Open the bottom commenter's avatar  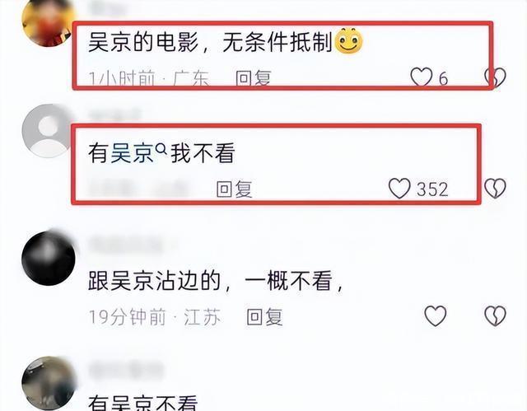pyautogui.click(x=49, y=383)
